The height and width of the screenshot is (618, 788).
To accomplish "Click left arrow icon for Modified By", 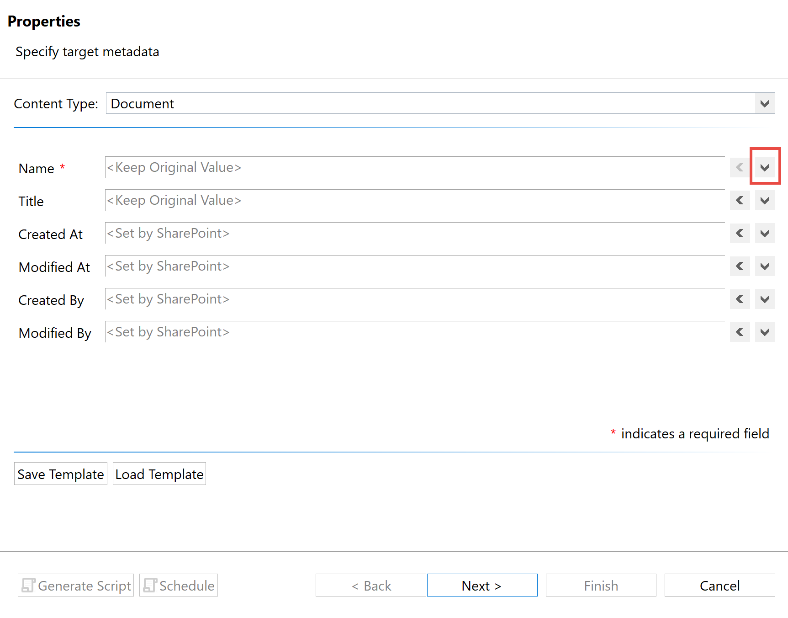I will click(740, 332).
